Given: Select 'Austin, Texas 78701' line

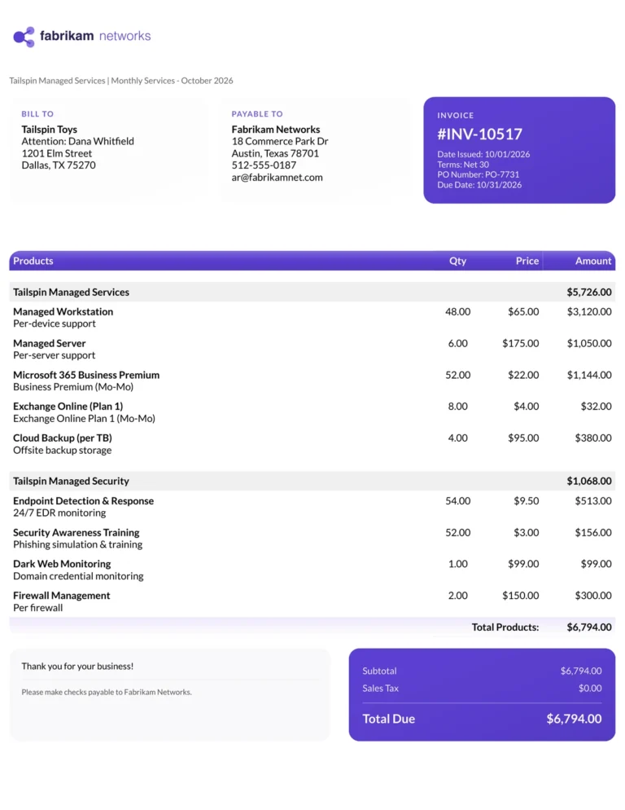Looking at the screenshot, I should tap(275, 153).
